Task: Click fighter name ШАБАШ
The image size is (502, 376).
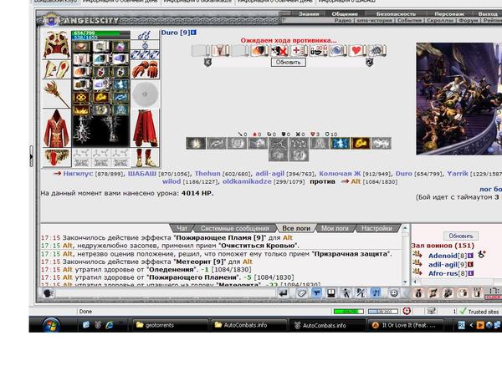Action: click(142, 173)
